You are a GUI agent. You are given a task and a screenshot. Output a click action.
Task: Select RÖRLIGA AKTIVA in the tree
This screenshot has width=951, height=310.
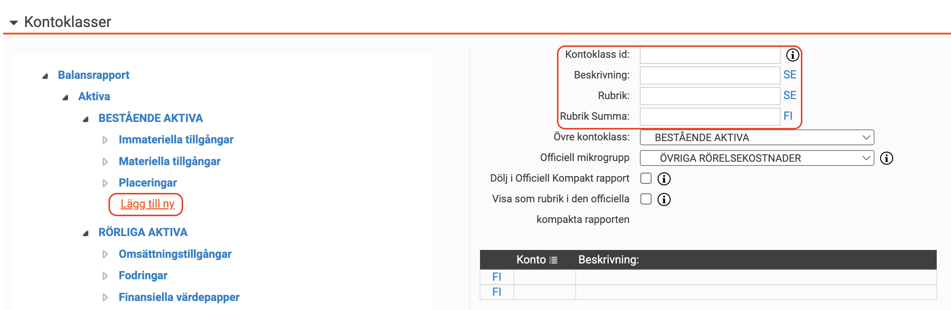[143, 232]
